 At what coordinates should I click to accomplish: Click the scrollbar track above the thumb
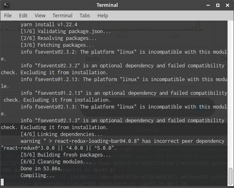click(x=230, y=94)
